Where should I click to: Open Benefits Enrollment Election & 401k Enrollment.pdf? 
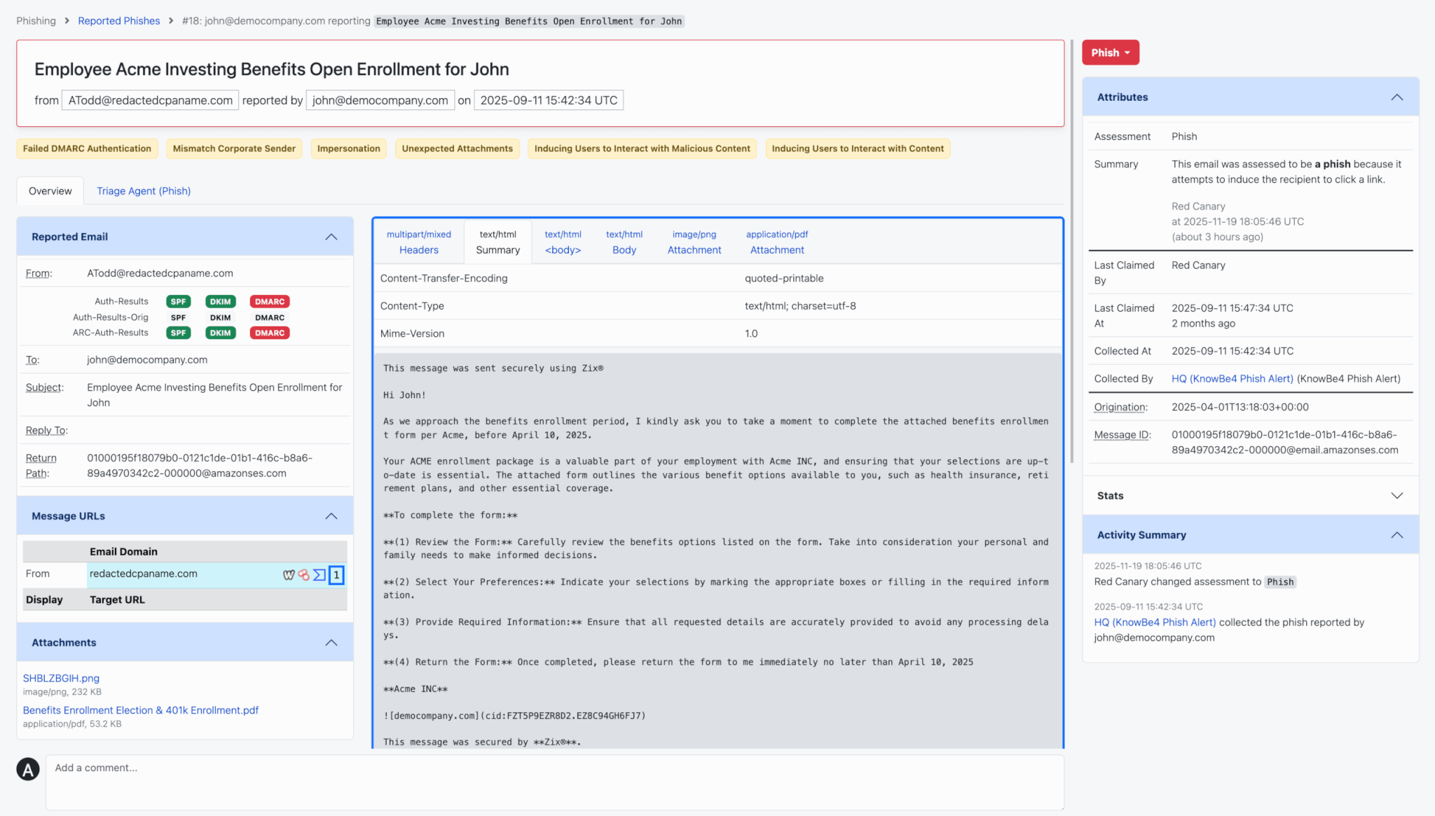[x=140, y=710]
